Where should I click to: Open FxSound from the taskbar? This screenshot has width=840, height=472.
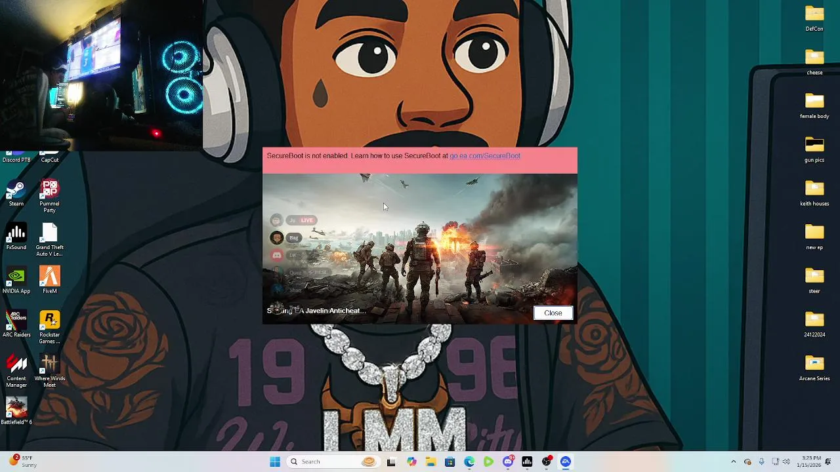(527, 462)
